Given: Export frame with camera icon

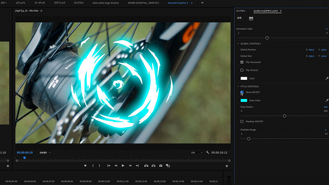Looking at the screenshot, I should (x=161, y=166).
